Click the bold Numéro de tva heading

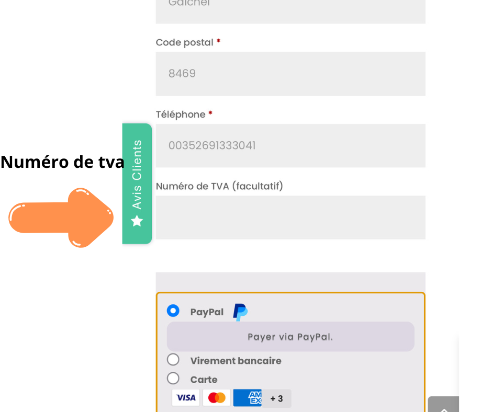62,162
